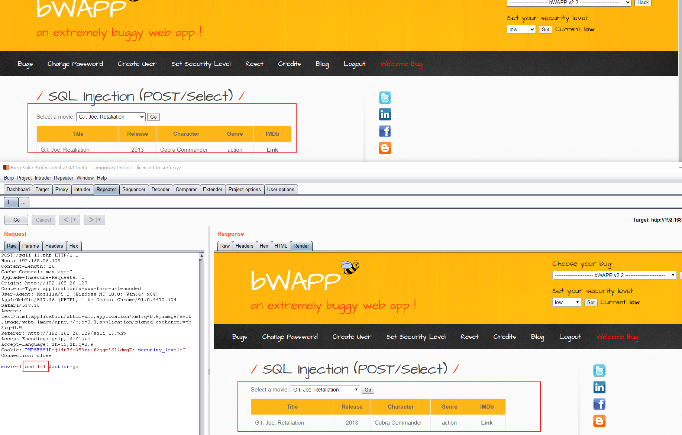Select the HTML tab in the Response panel
The width and height of the screenshot is (682, 435).
(x=281, y=246)
